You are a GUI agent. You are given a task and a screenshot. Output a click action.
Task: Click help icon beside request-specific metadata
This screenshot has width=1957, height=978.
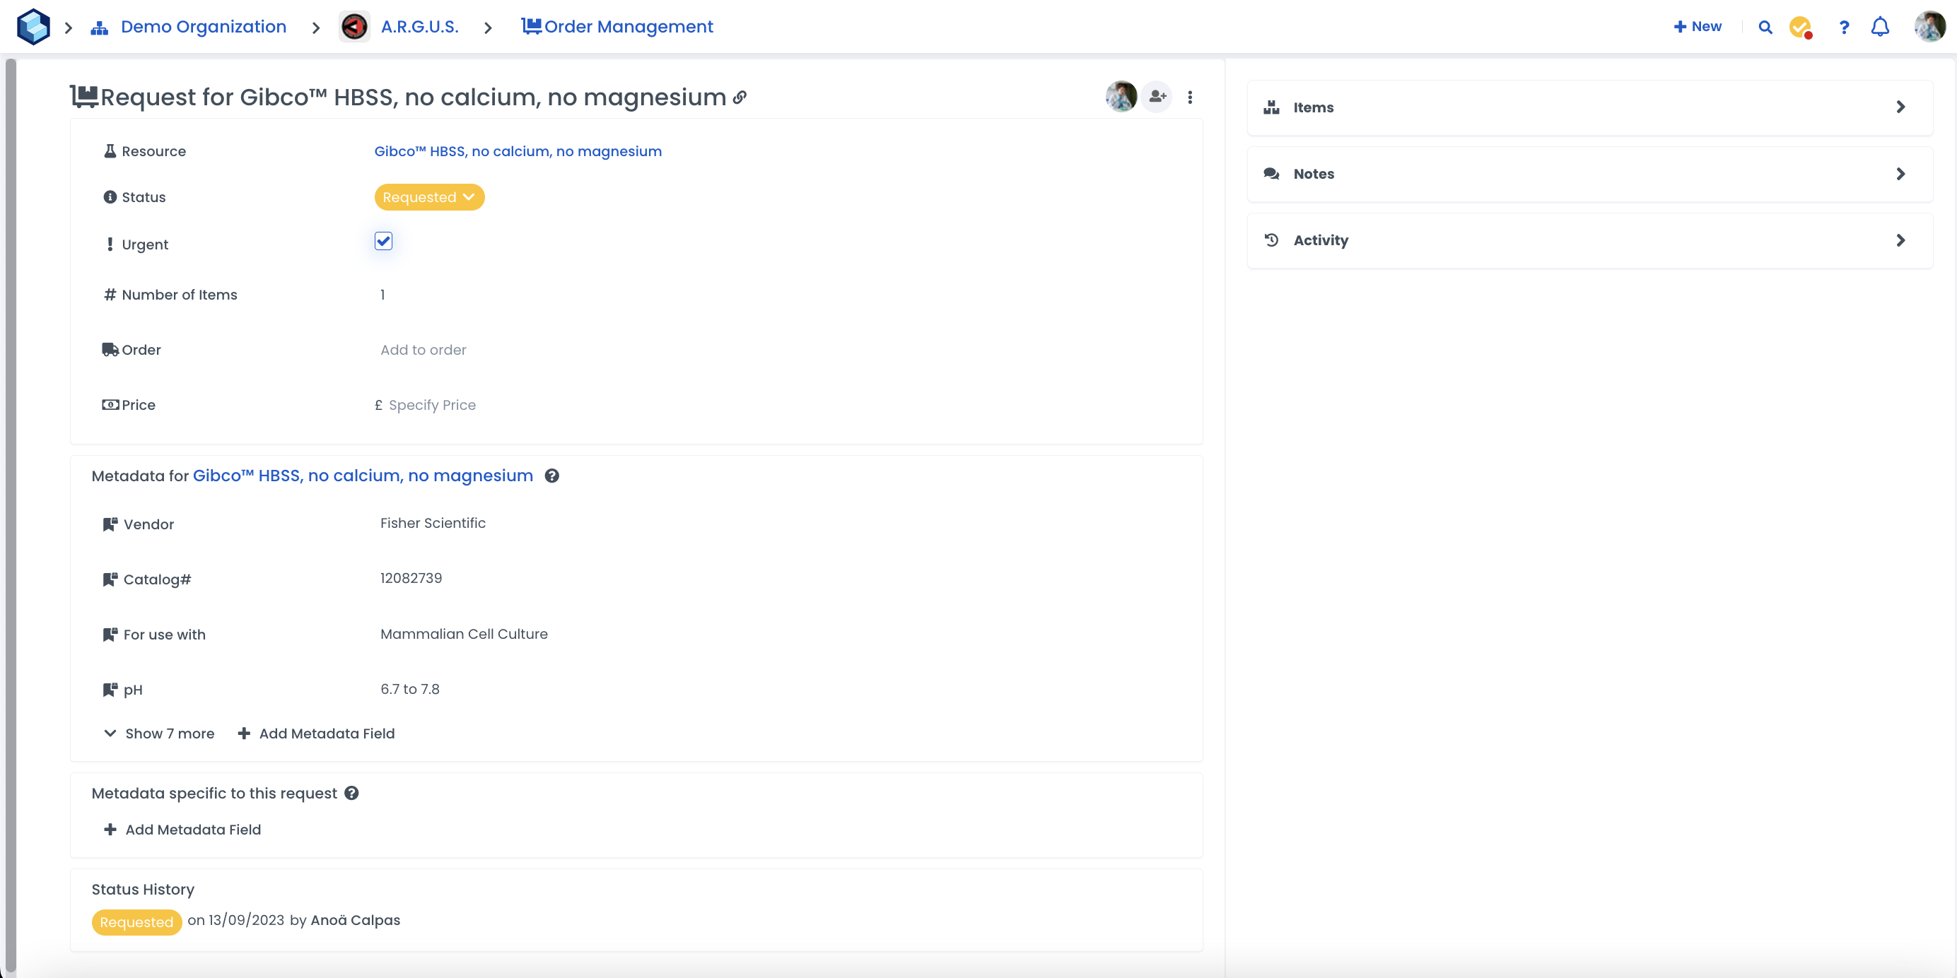point(352,793)
